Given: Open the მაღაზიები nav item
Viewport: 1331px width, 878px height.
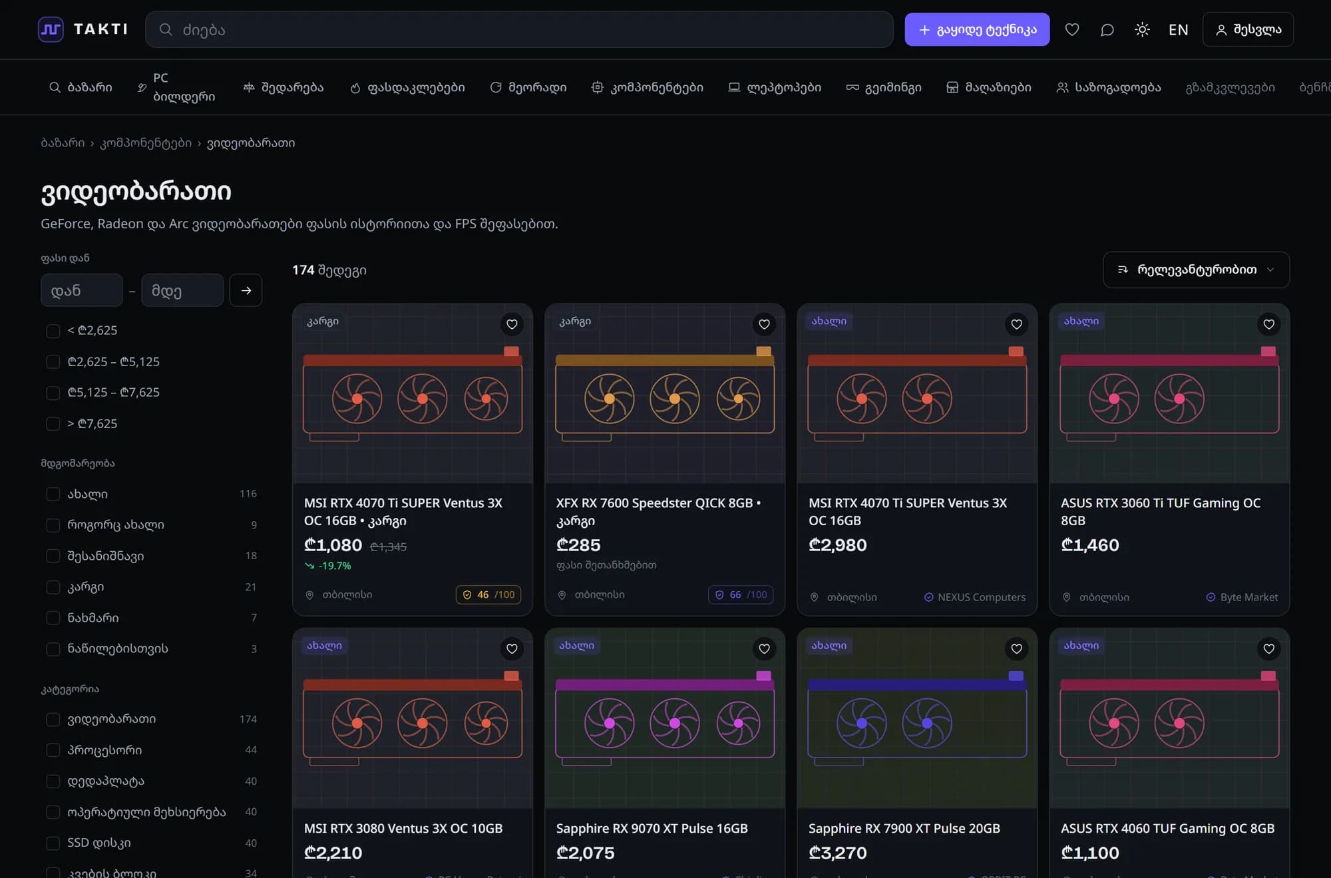Looking at the screenshot, I should point(989,87).
